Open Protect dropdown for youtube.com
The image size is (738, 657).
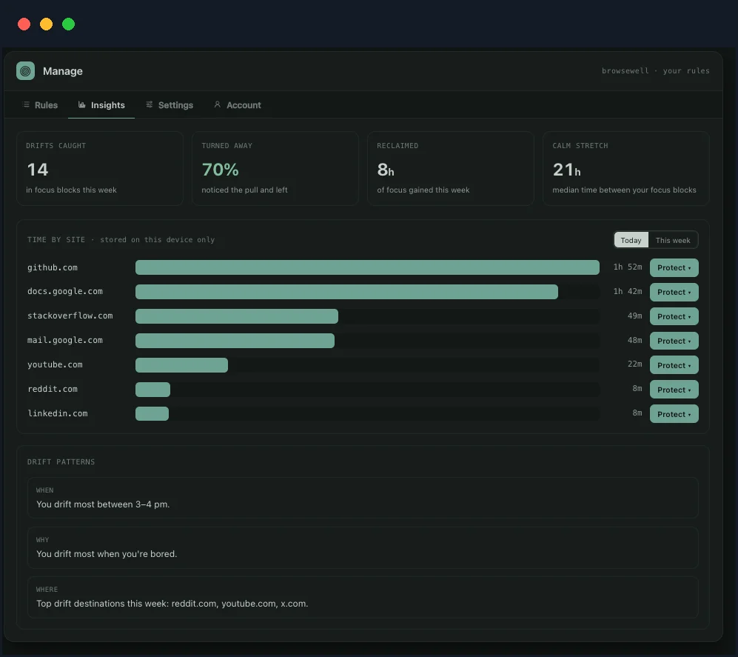[674, 365]
